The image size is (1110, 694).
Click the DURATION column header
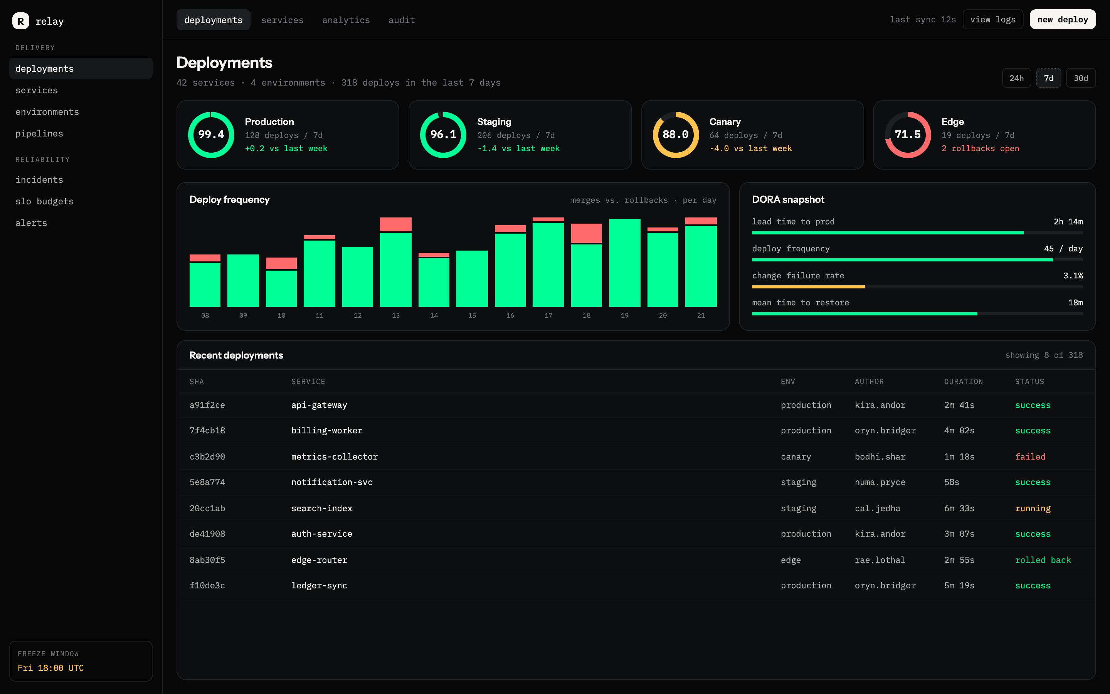point(964,381)
